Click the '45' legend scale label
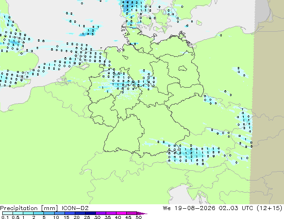The width and height of the screenshot is (284, 219). pyautogui.click(x=128, y=217)
